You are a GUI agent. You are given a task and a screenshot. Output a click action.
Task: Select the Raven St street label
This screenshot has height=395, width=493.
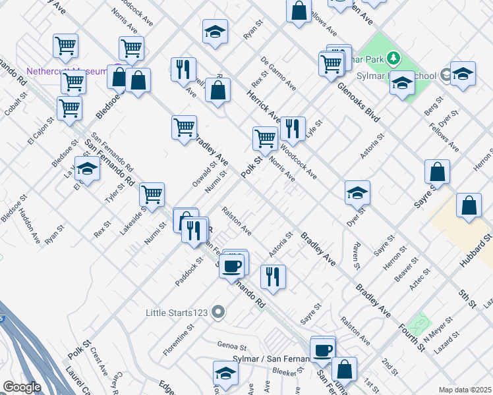(x=356, y=256)
